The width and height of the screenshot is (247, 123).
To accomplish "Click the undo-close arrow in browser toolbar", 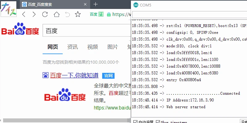I will click(x=67, y=14).
